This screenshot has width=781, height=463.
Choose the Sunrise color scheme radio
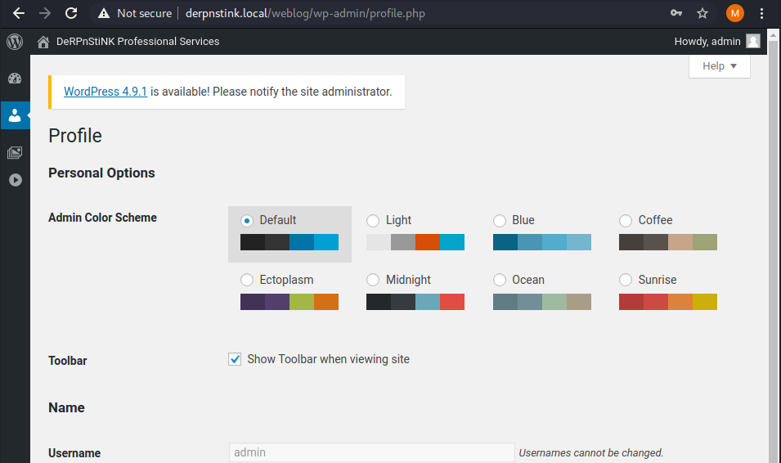click(x=626, y=281)
